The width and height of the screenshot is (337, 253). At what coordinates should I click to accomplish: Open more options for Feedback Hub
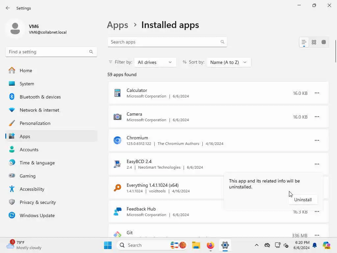click(317, 211)
